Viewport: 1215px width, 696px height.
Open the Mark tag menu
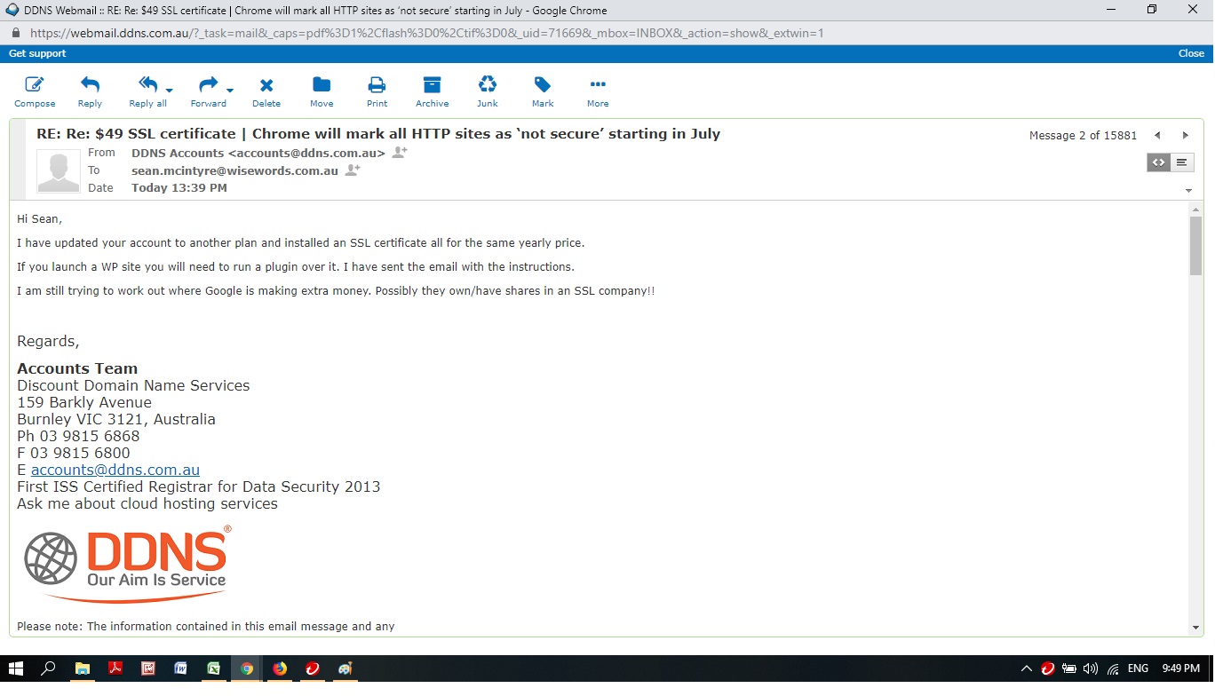[543, 91]
